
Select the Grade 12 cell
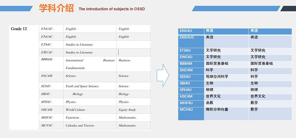pyautogui.click(x=19, y=29)
